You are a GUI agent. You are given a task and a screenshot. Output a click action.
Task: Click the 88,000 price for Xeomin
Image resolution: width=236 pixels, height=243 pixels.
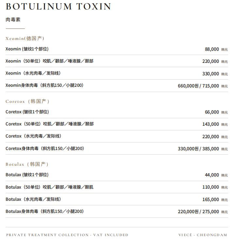tap(212, 49)
